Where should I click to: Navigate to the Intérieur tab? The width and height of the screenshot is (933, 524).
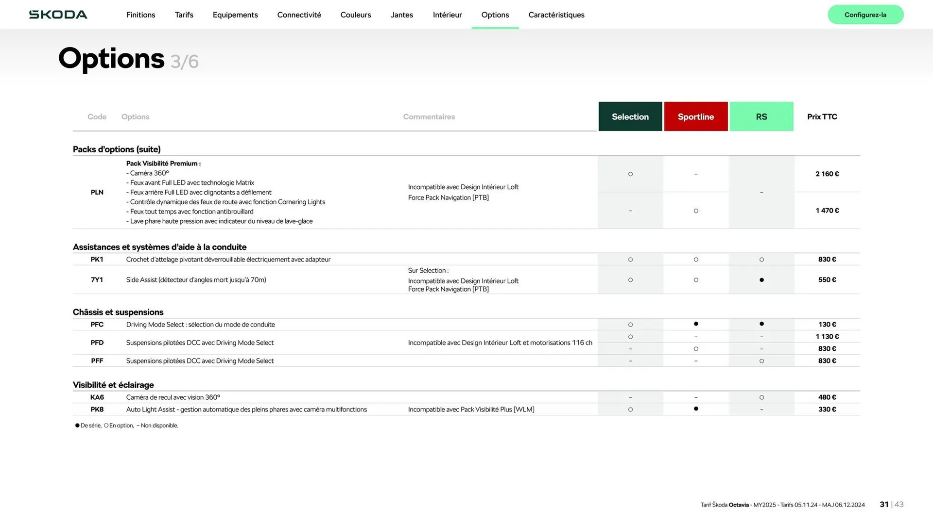tap(447, 15)
